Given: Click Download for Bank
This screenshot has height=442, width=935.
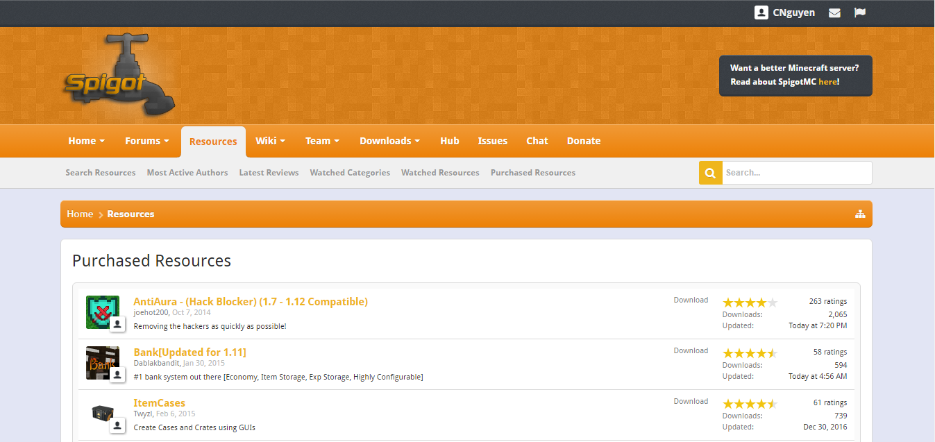Looking at the screenshot, I should tap(691, 350).
